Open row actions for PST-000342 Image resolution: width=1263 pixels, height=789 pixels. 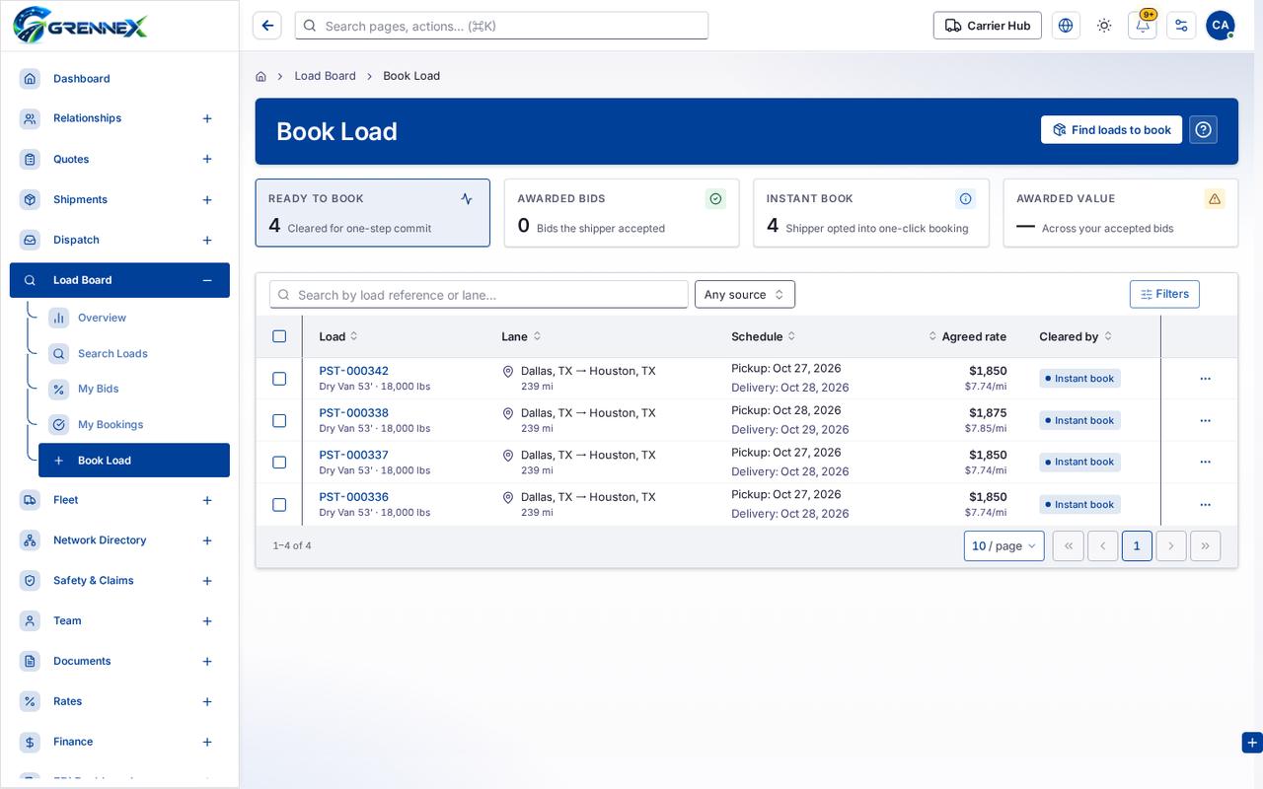[1205, 379]
